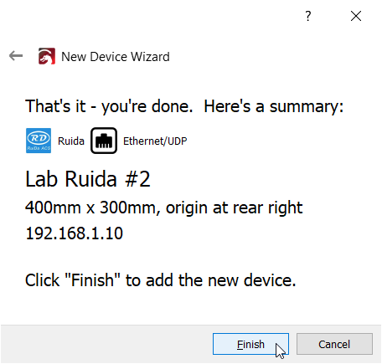Cancel the new device setup

click(334, 344)
